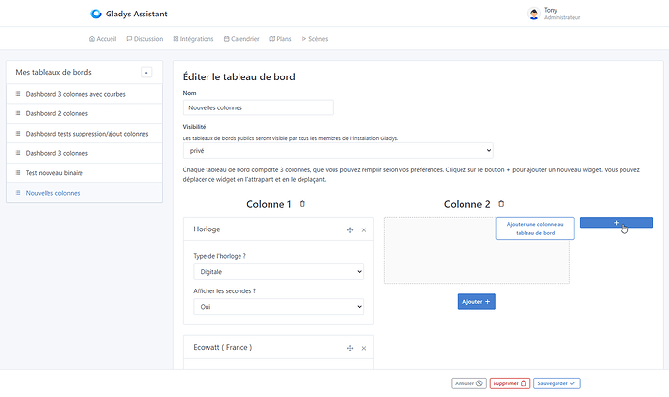The image size is (669, 397).
Task: Remove the Horloge widget
Action: pyautogui.click(x=364, y=229)
